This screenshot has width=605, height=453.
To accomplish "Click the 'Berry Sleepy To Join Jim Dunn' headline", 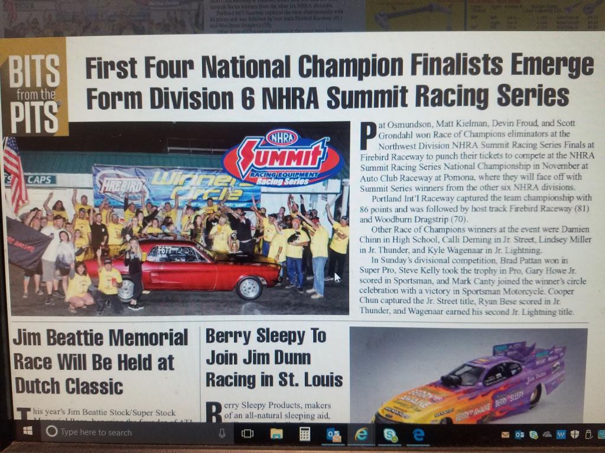I will click(x=274, y=358).
